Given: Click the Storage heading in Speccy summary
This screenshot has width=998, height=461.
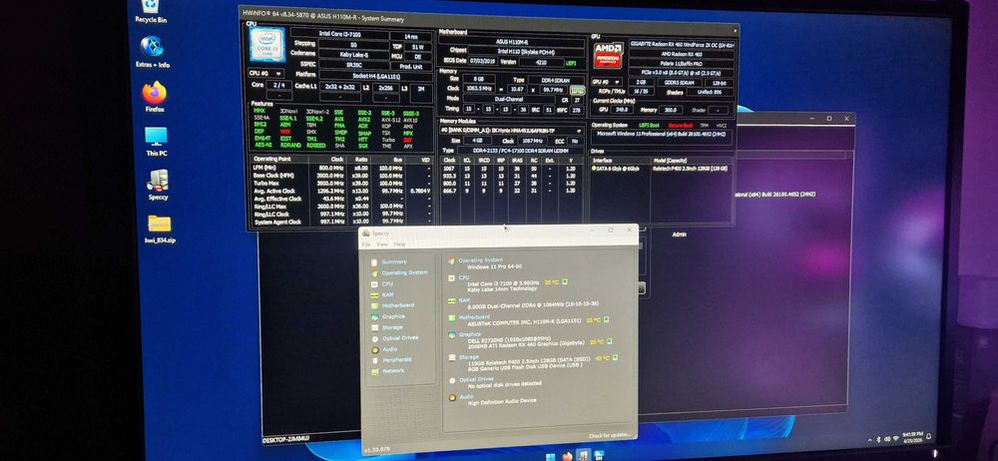Looking at the screenshot, I should [x=468, y=357].
